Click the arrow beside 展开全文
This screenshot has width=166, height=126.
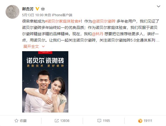(43, 46)
